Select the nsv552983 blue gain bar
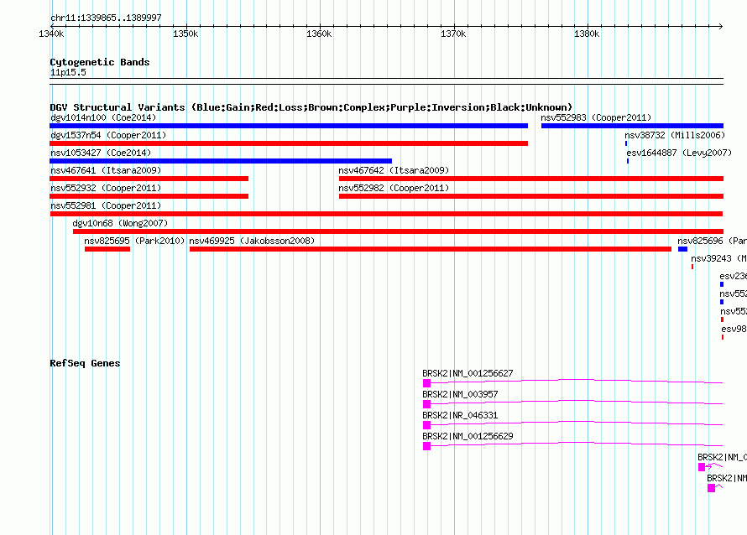 pos(632,126)
